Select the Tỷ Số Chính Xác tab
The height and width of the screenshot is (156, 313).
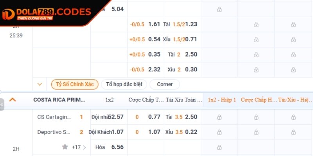[x=74, y=84]
